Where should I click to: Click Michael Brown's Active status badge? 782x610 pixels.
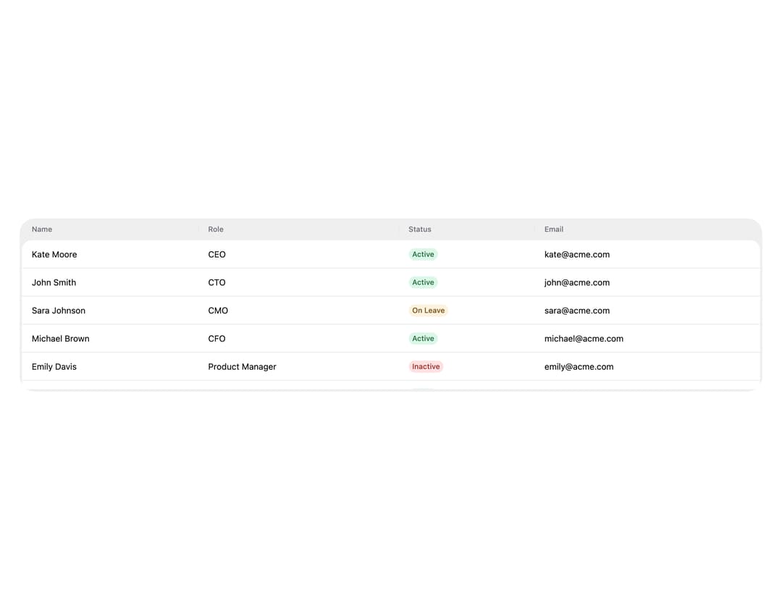[423, 339]
